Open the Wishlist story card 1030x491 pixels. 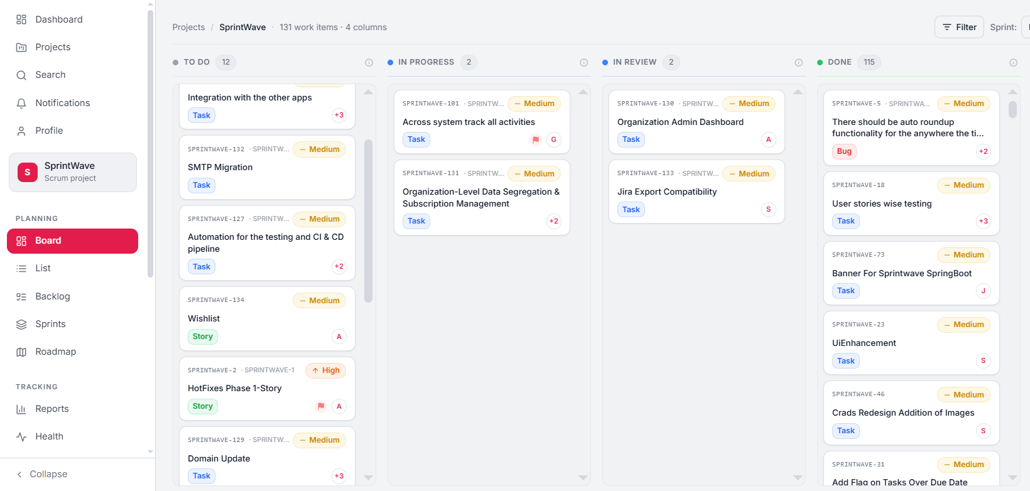pyautogui.click(x=268, y=319)
